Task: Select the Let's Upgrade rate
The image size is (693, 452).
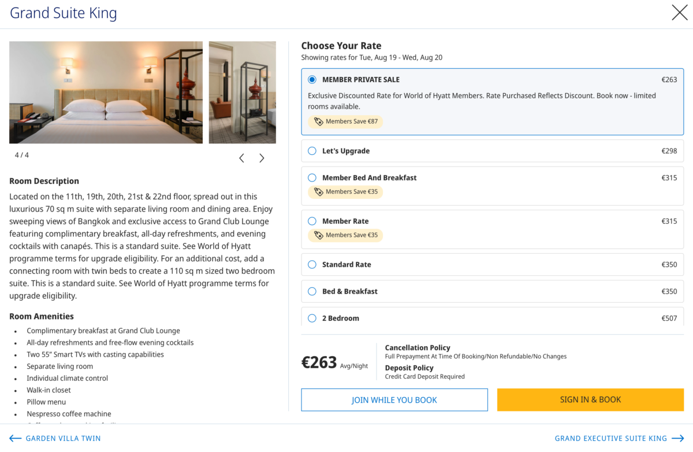Action: click(x=312, y=151)
